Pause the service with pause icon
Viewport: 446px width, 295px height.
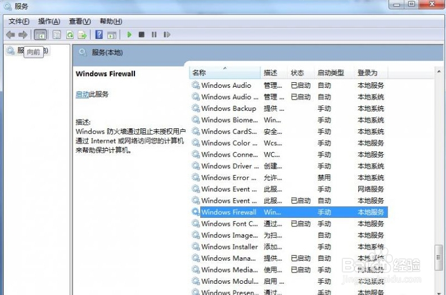tap(154, 34)
